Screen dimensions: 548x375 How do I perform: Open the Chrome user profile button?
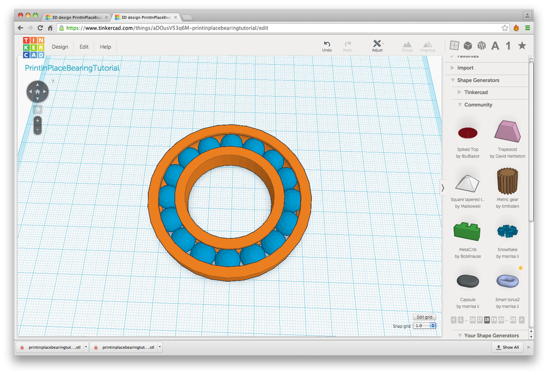click(527, 16)
